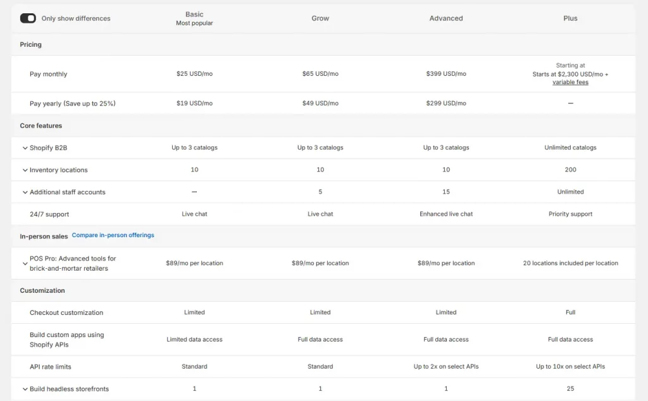Viewport: 648px width, 401px height.
Task: Click the 15 staff accounts value
Action: 446,192
